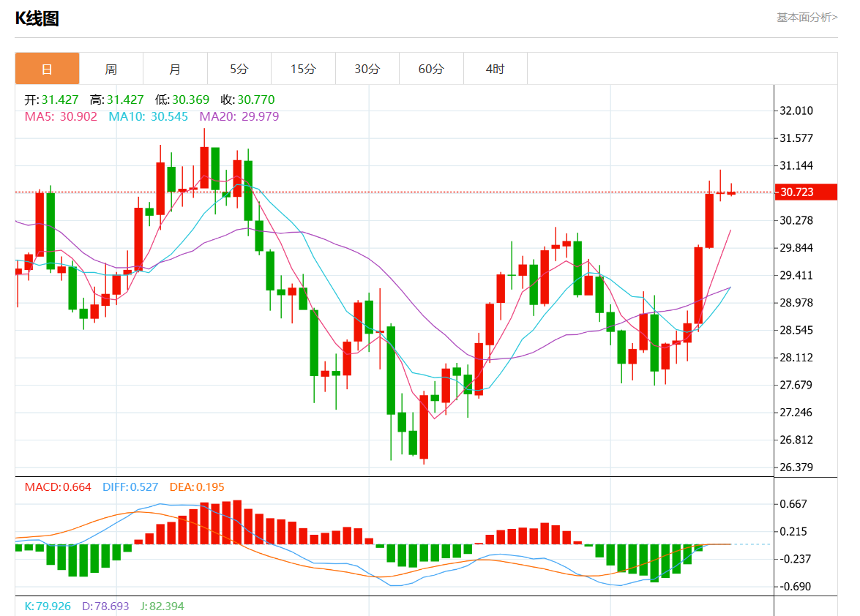The image size is (860, 616).
Task: Click the 高 31.427 high price
Action: pos(117,99)
